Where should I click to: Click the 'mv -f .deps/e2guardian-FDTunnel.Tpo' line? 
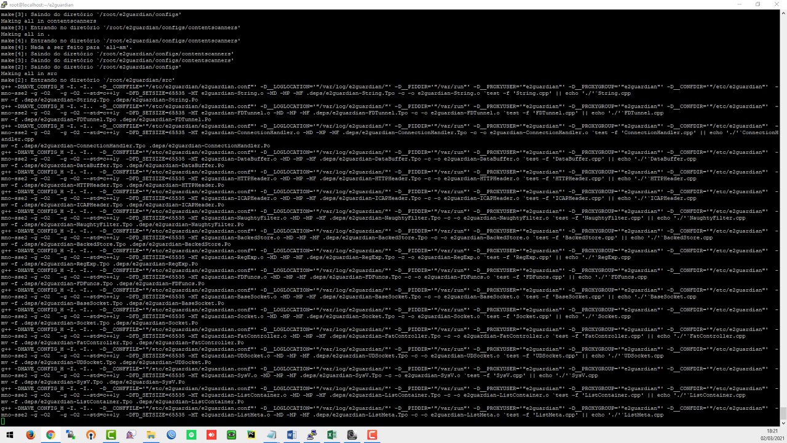106,119
